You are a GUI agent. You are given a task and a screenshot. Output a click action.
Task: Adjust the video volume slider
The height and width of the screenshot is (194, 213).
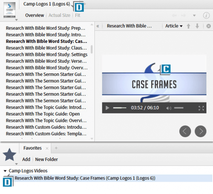click(179, 108)
